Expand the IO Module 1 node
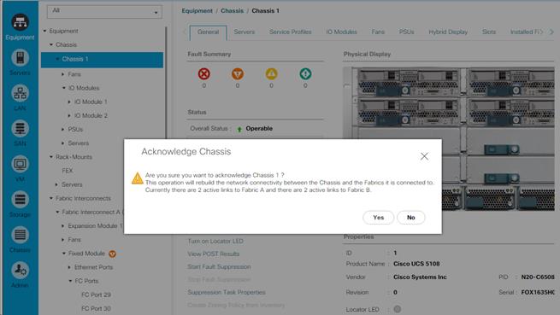Screen dimensions: 560x315 coord(69,102)
